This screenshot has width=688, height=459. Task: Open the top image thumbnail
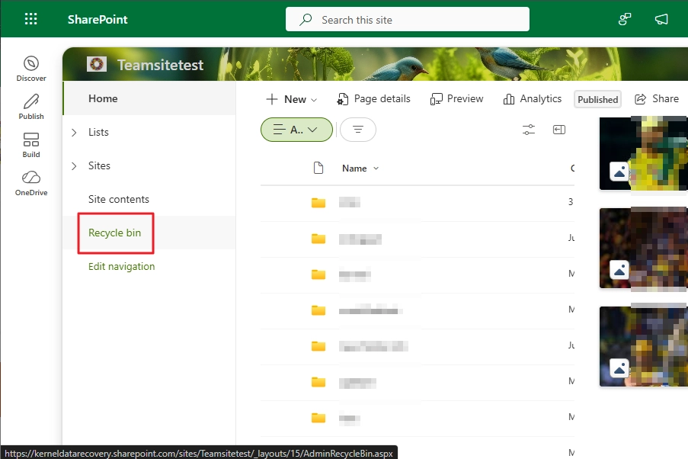[643, 153]
